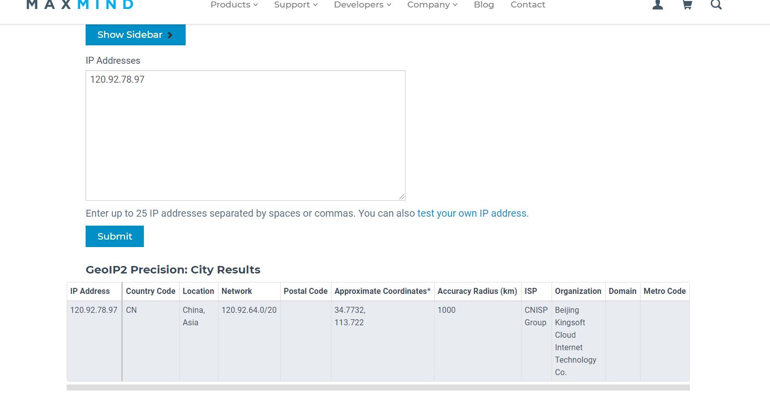Select the Beijing Kingsoft Cloud organization cell

578,341
